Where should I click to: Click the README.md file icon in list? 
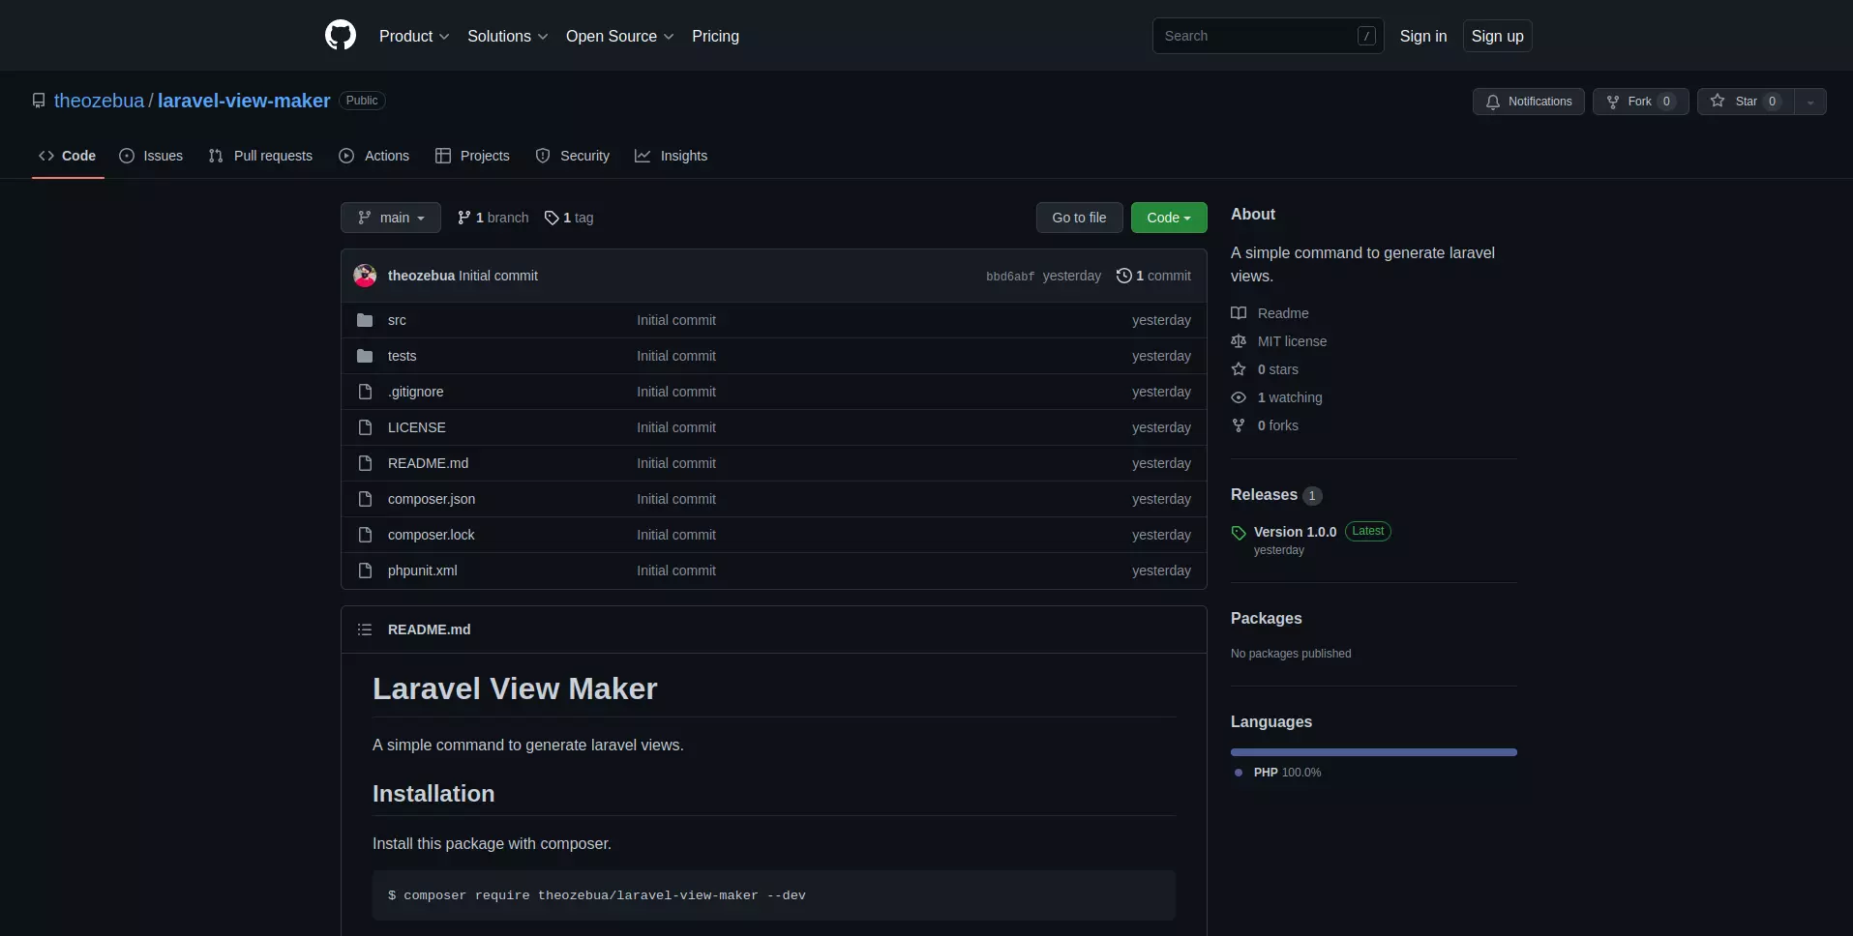(365, 463)
